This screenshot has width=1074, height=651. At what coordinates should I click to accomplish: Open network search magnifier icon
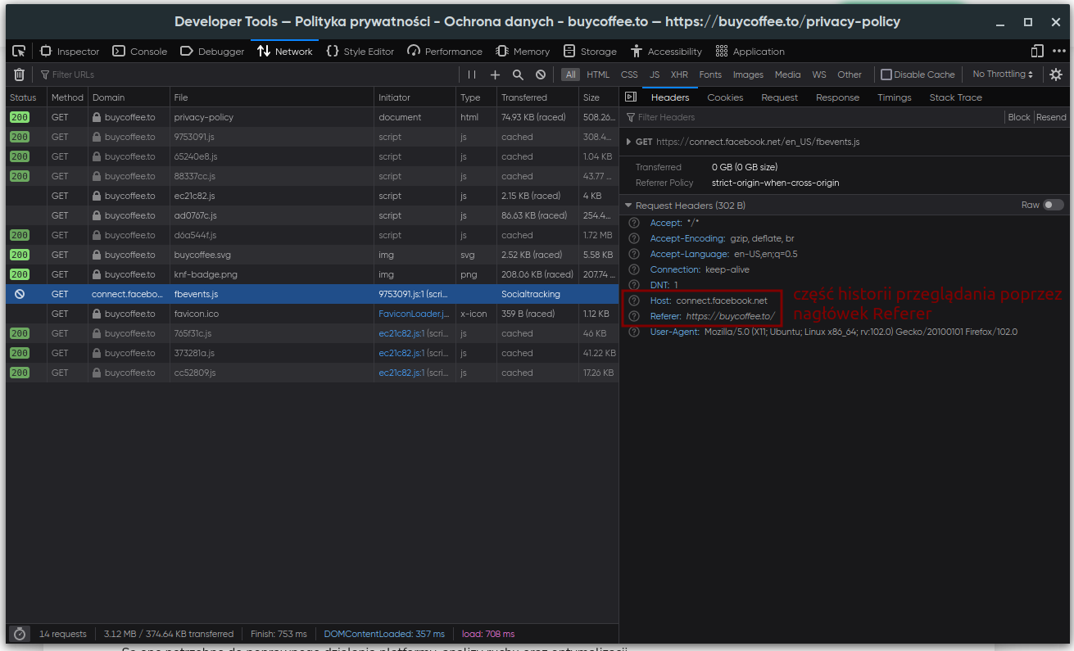tap(518, 75)
